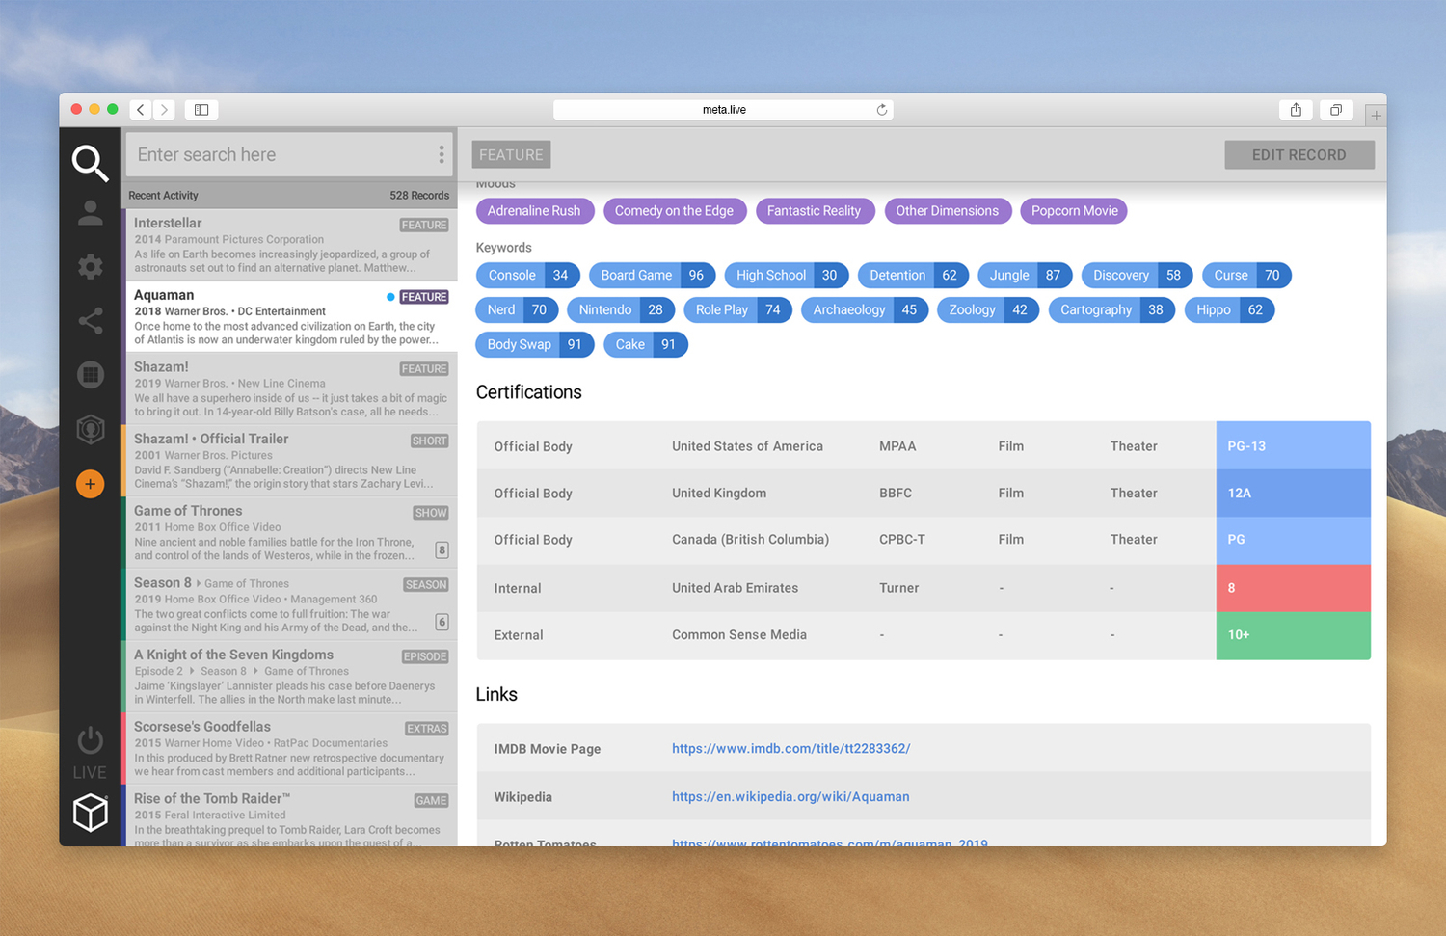Click the Cartography 38 keyword

1111,309
